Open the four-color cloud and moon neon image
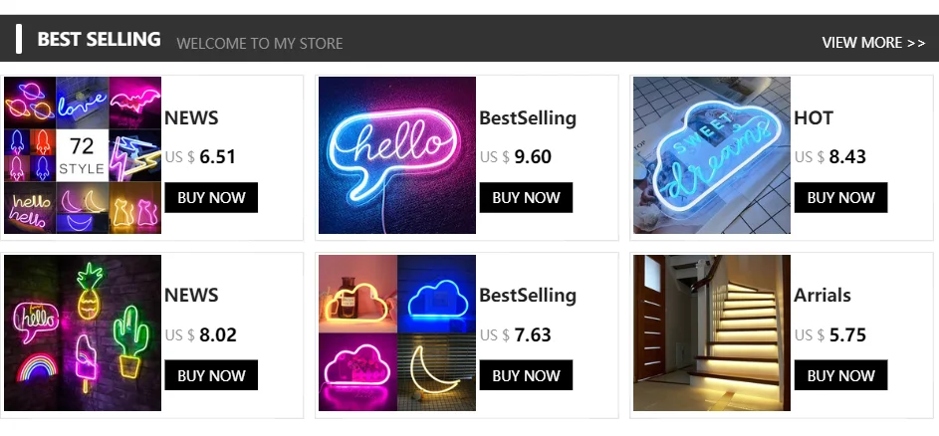The image size is (939, 436). (x=397, y=333)
